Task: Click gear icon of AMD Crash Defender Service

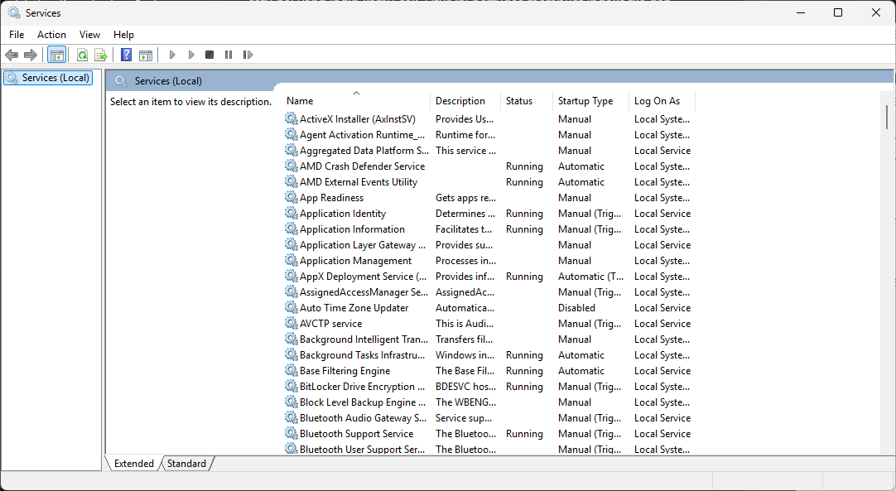Action: pyautogui.click(x=291, y=166)
